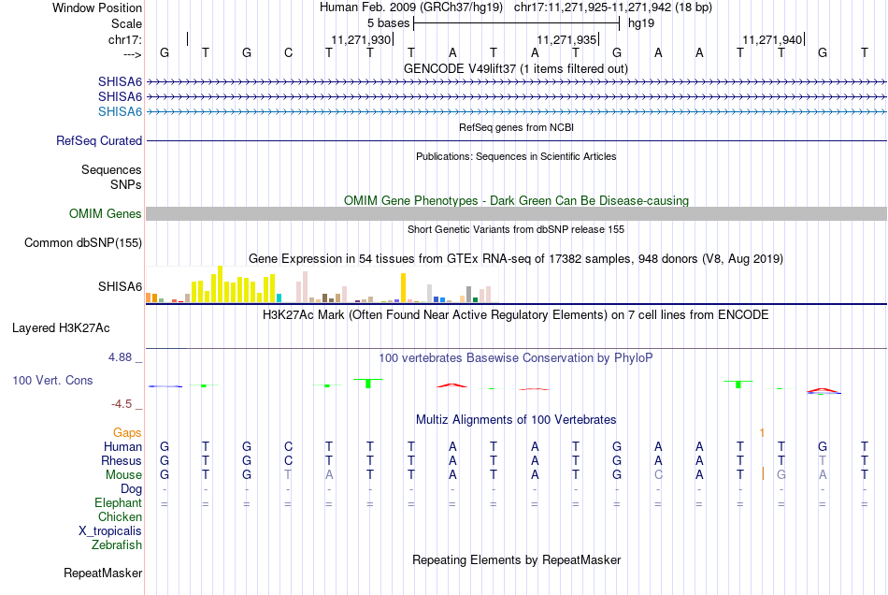888x595 pixels.
Task: Click the faded C in Mouse alignment row
Action: [658, 475]
